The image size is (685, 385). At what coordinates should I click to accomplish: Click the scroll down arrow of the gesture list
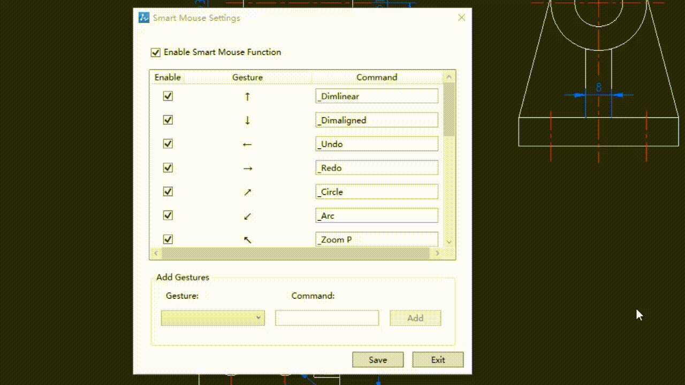point(449,242)
